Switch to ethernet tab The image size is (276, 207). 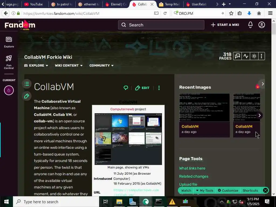click(89, 4)
